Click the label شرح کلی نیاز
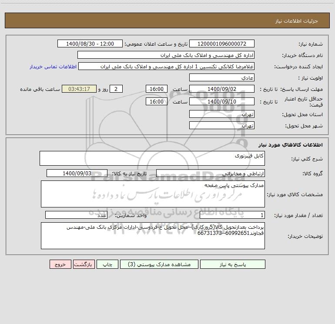 (307, 159)
